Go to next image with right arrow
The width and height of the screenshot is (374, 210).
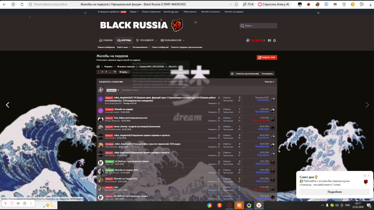coord(367,105)
